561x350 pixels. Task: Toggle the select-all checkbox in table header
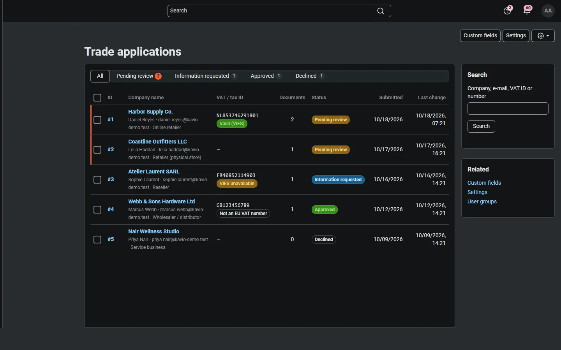pyautogui.click(x=97, y=98)
